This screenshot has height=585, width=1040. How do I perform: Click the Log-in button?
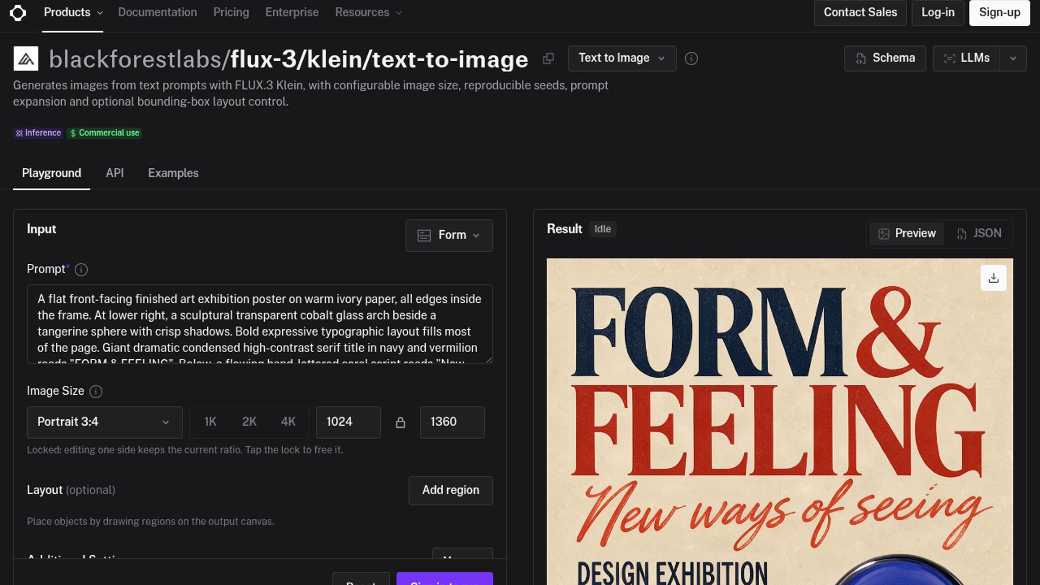pyautogui.click(x=938, y=12)
